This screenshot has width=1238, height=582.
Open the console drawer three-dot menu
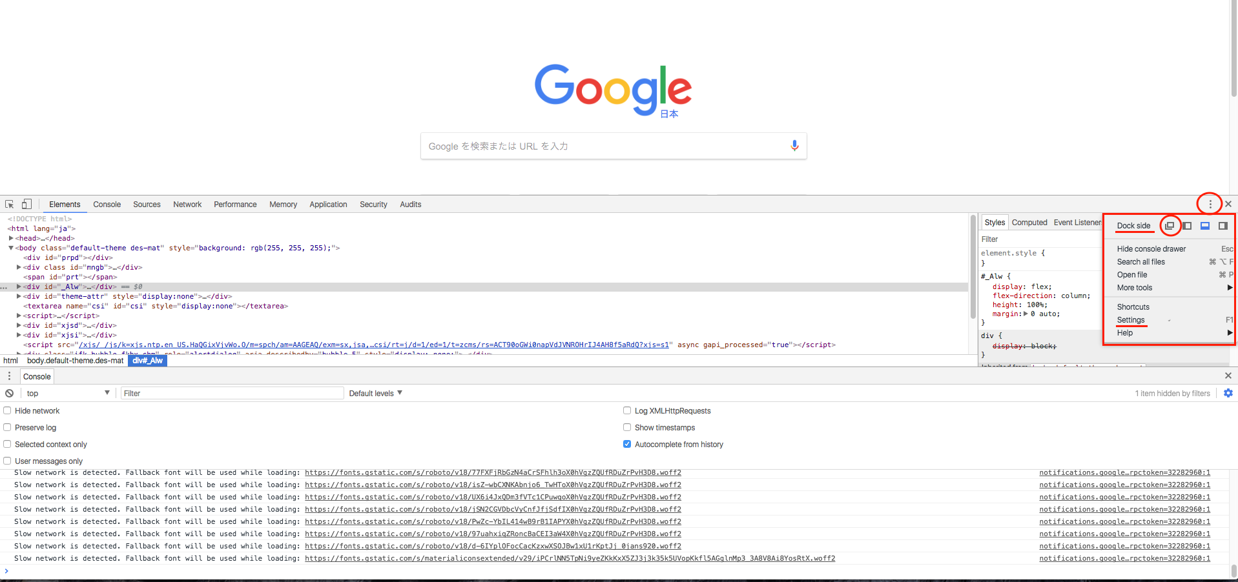(9, 376)
